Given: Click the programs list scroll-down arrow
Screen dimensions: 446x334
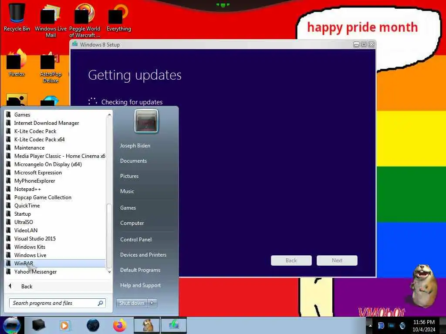Looking at the screenshot, I should [x=109, y=272].
